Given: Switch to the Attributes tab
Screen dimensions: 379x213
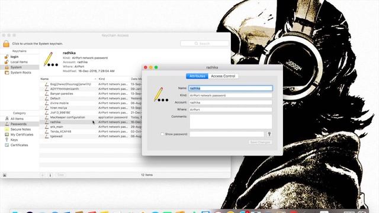Looking at the screenshot, I should click(197, 76).
